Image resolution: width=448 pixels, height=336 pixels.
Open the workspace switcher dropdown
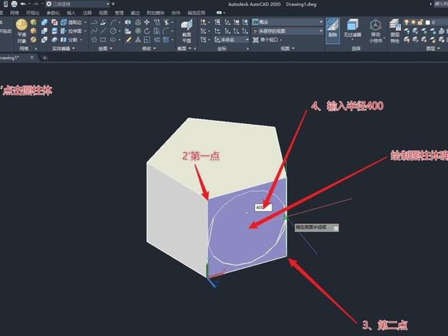pos(78,4)
